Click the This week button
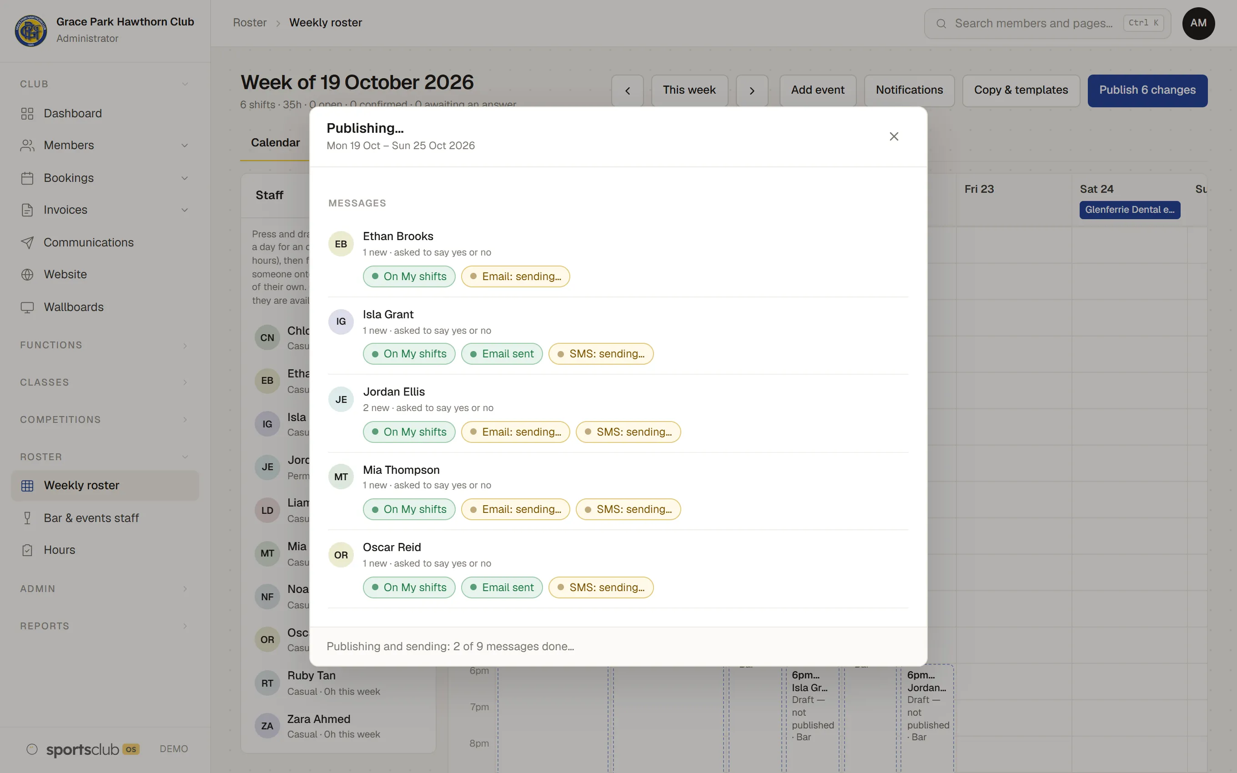This screenshot has width=1237, height=773. tap(689, 90)
